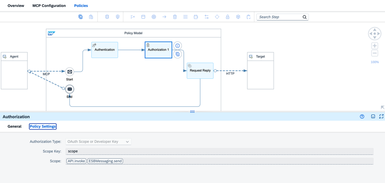Click the opposing arrows toolbar icon
385x183 pixels.
click(x=207, y=17)
